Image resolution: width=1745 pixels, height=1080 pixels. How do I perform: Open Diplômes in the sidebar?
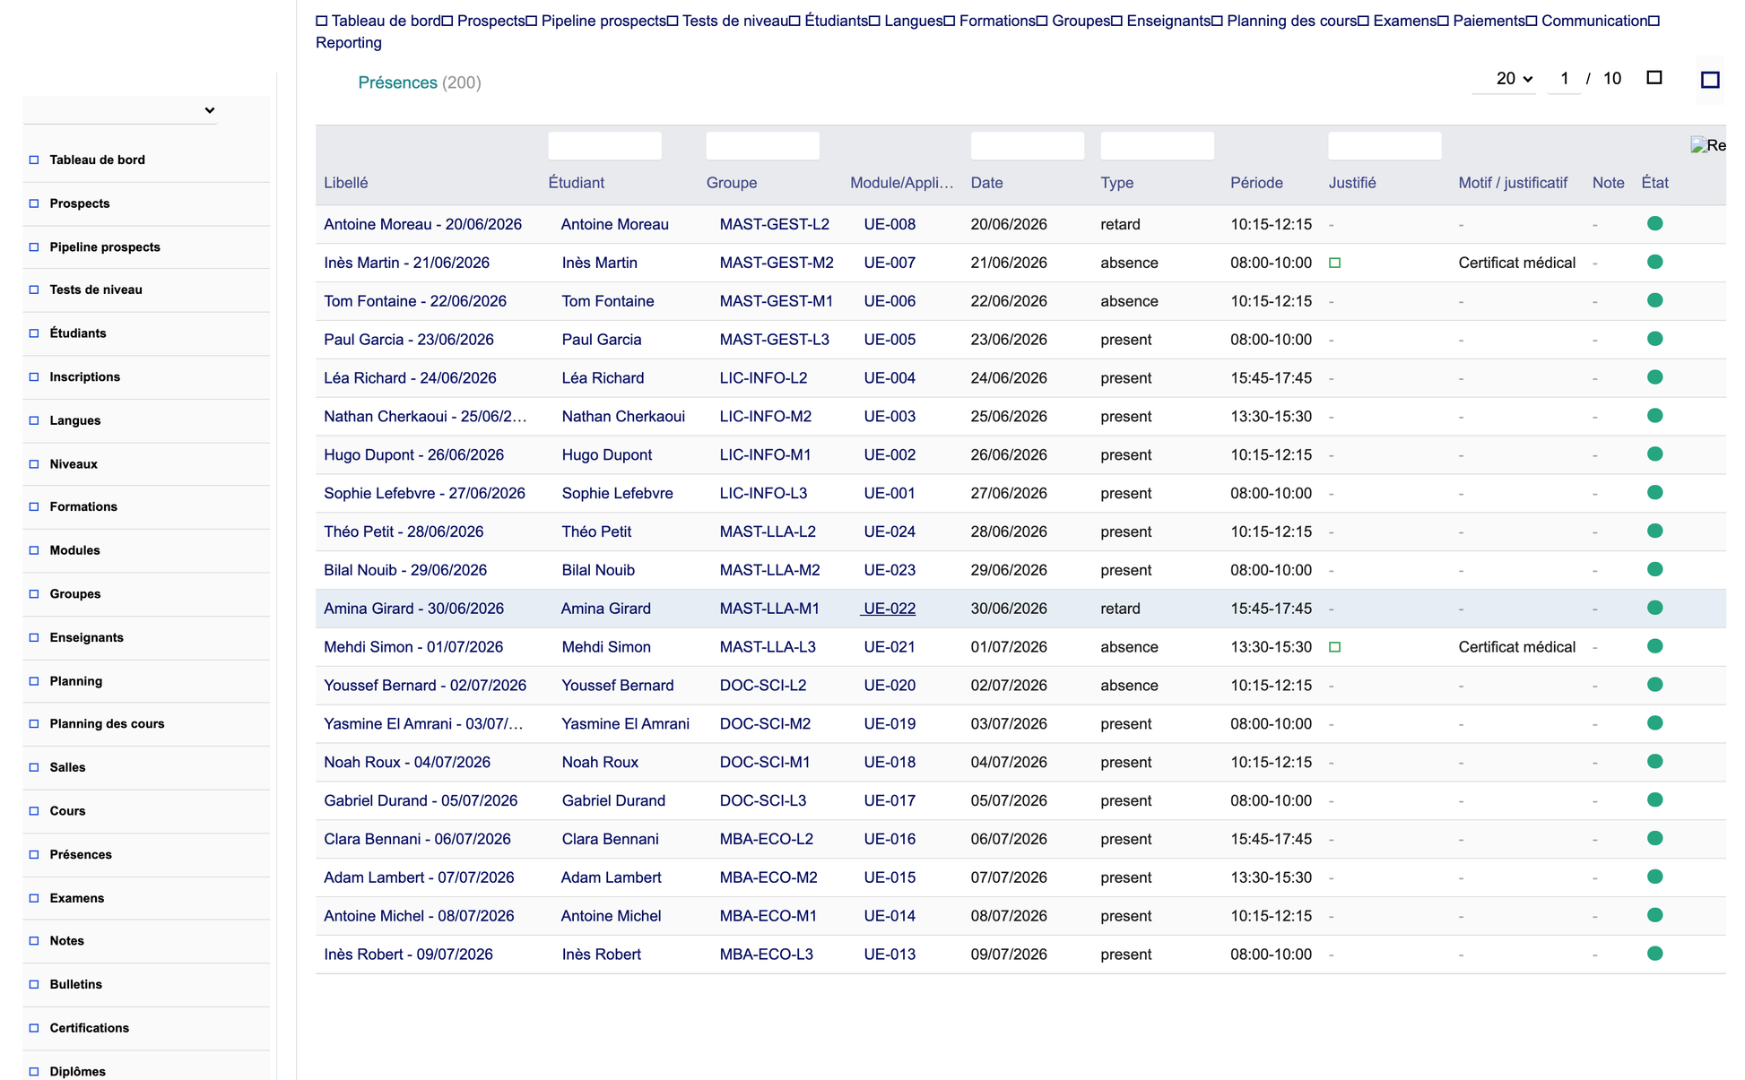(77, 1071)
